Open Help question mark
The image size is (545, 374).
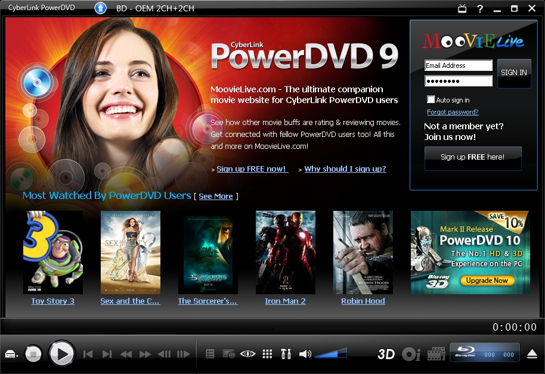[x=480, y=8]
